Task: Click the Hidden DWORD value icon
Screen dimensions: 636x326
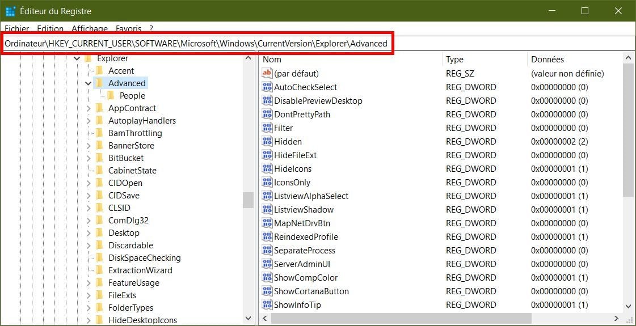Action: (267, 141)
